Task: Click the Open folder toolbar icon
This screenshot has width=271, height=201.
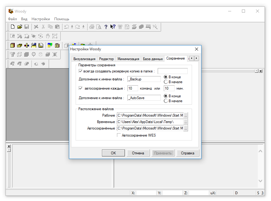Action: [20, 27]
